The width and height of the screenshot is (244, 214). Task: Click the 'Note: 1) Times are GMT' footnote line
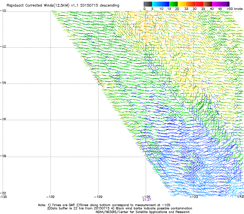point(104,205)
